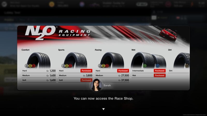
Task: Buy Racing Medium tires for Cr. 27,500
Action: [112, 76]
